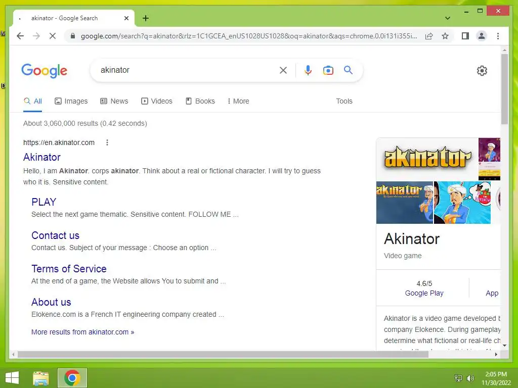Switch to Books results
The width and height of the screenshot is (518, 388).
point(200,101)
